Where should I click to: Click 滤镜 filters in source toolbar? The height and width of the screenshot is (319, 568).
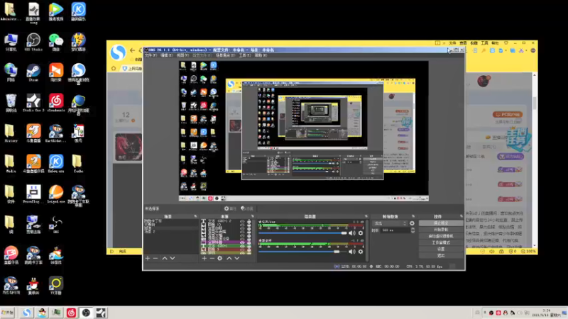pos(247,208)
